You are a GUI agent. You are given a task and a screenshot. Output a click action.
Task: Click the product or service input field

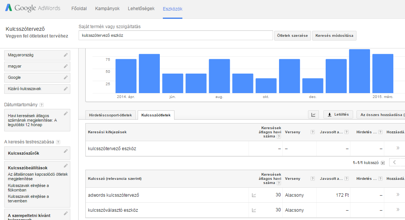(x=176, y=35)
